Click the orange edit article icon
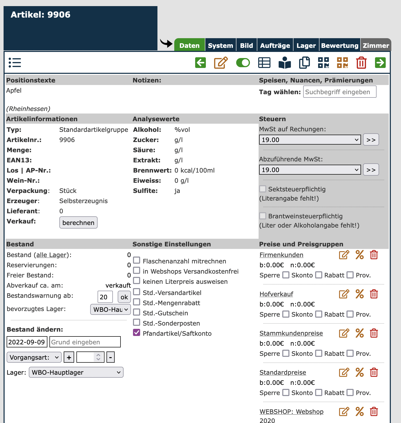Image resolution: width=401 pixels, height=423 pixels. click(x=221, y=63)
